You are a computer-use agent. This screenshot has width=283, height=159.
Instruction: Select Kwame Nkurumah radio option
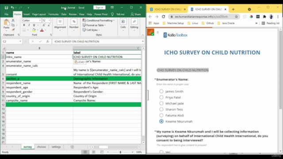pos(161,121)
